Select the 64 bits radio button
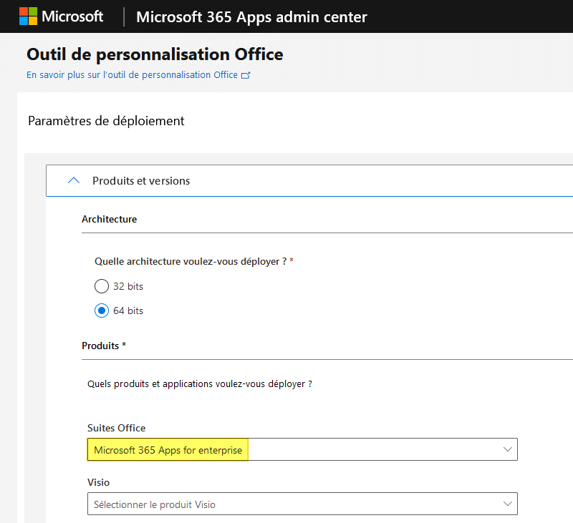 (x=101, y=311)
